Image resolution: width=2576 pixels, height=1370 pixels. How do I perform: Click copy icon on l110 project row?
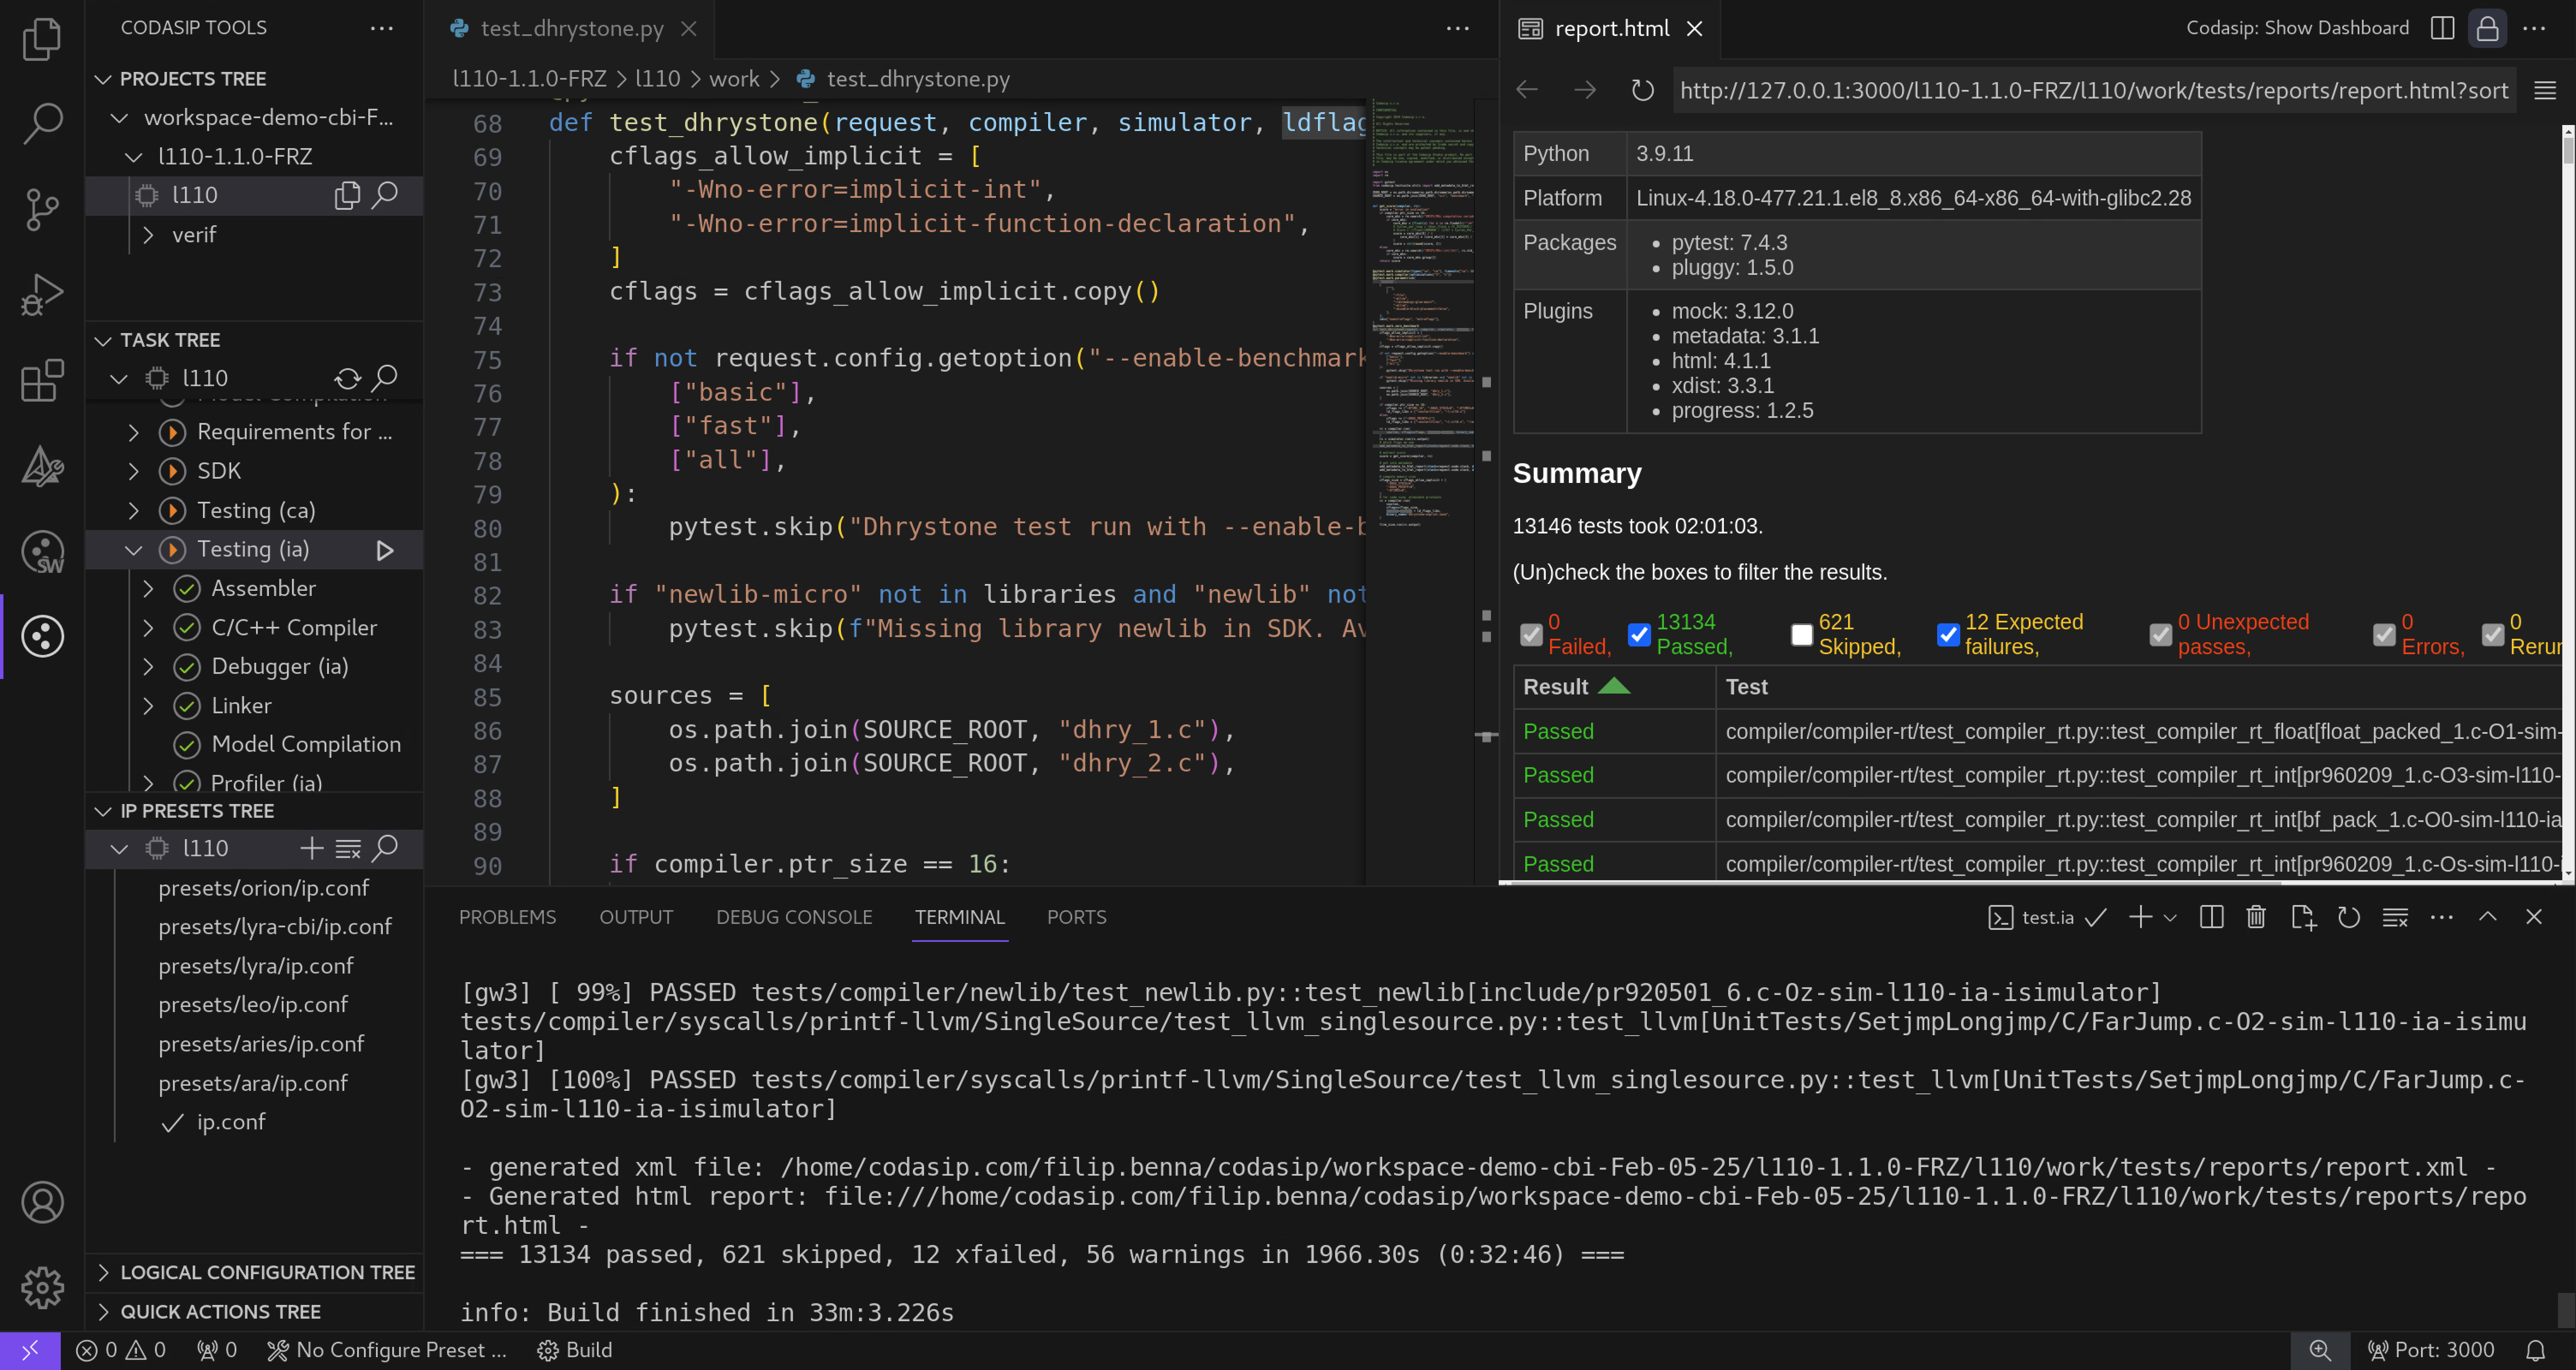point(347,195)
